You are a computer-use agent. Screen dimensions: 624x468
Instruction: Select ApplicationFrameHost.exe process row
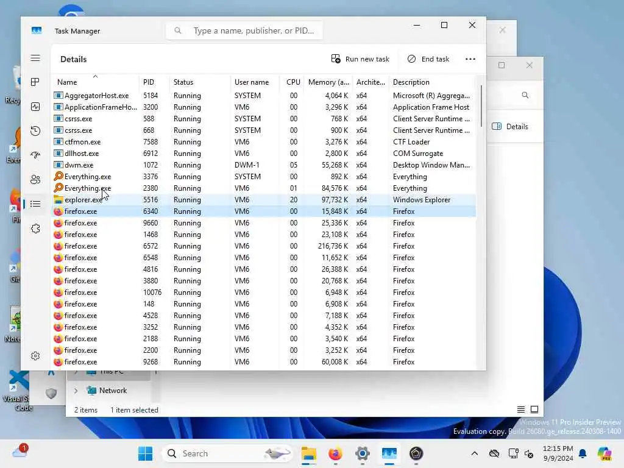click(264, 107)
